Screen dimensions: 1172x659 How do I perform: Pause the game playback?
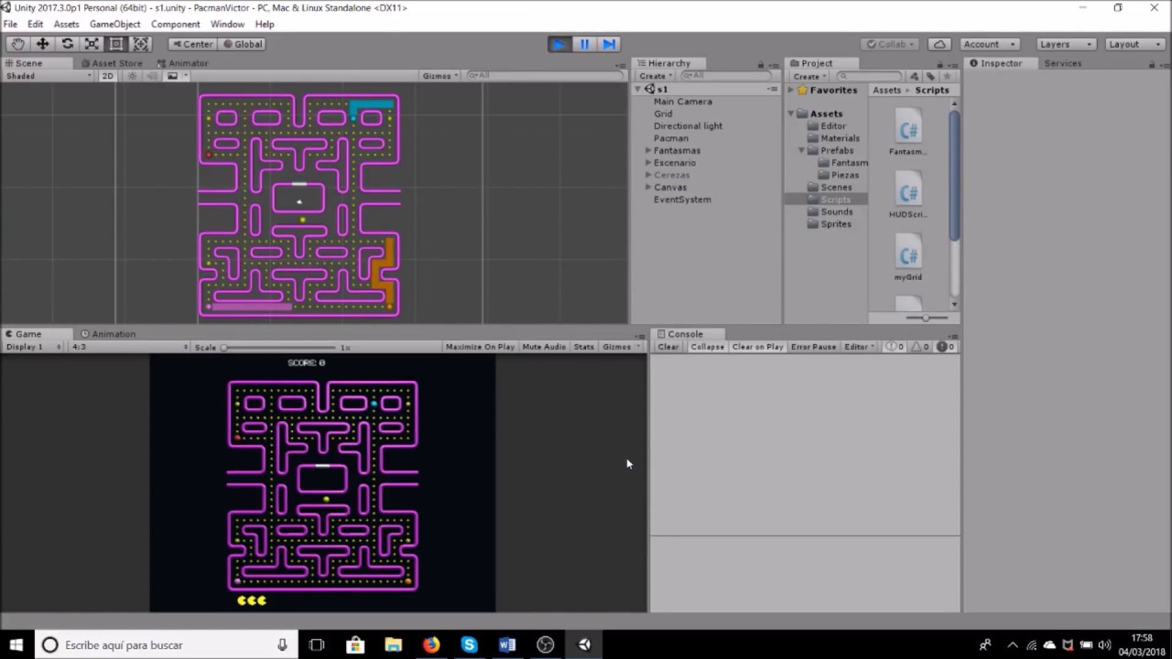[x=584, y=44]
